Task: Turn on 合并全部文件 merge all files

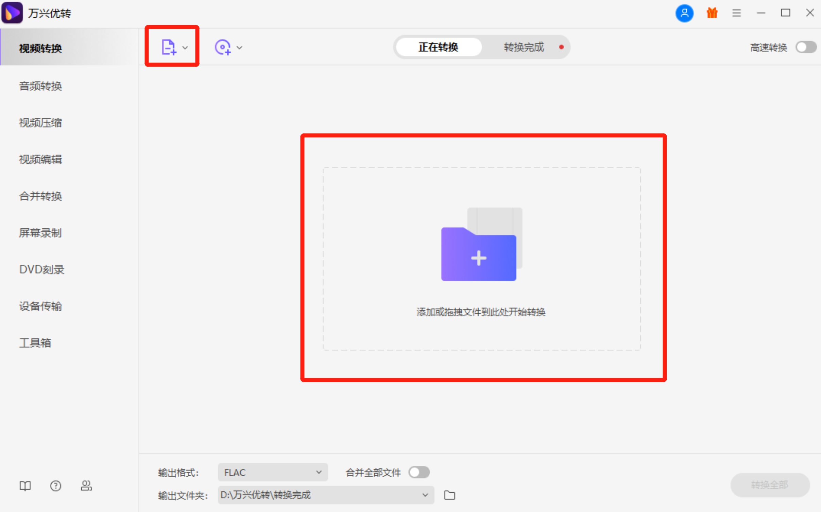Action: click(x=418, y=472)
